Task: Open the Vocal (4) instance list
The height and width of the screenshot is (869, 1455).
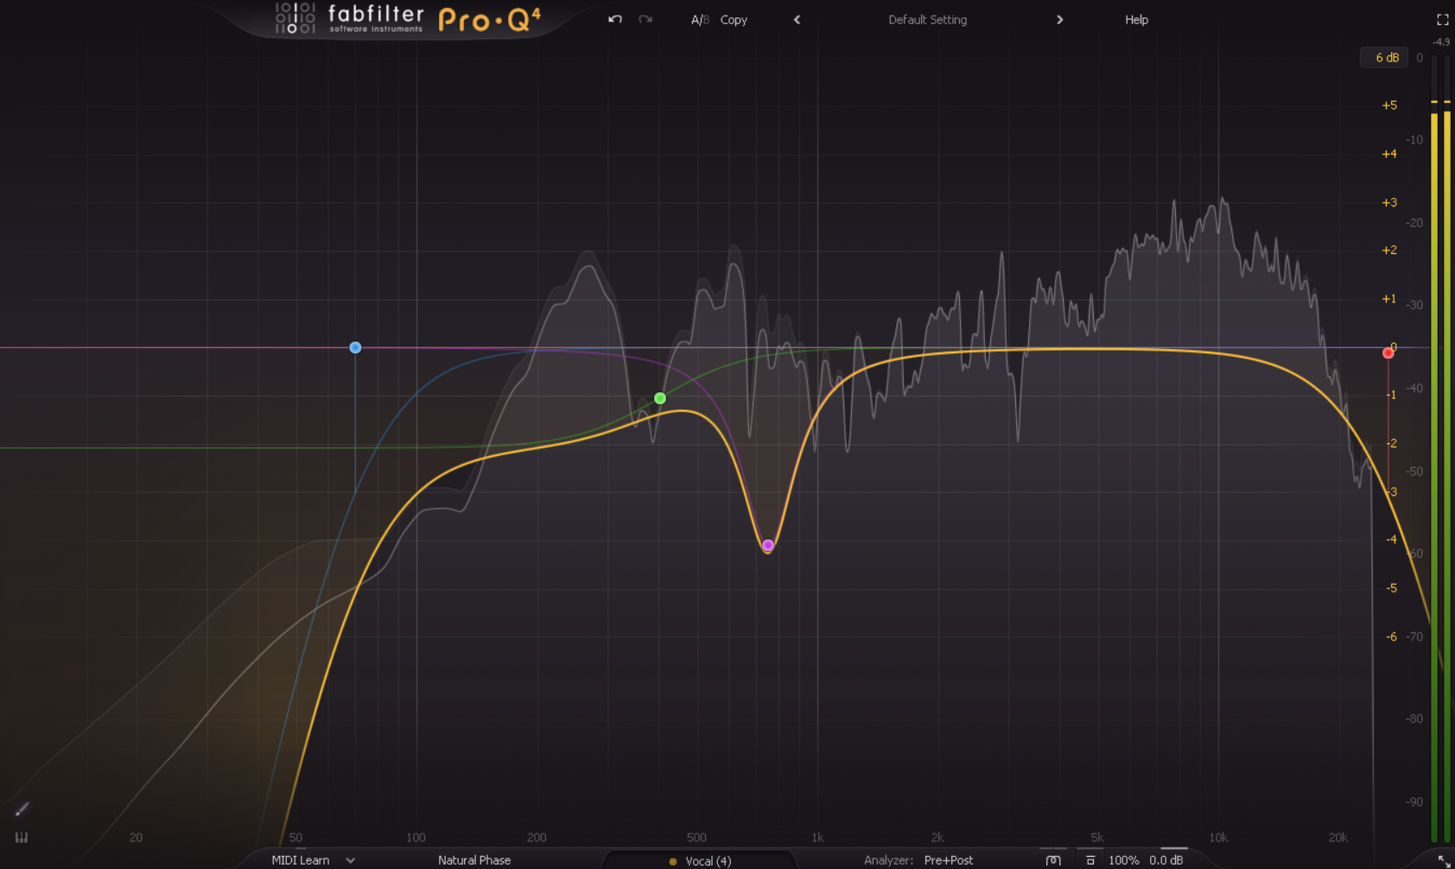Action: point(701,861)
